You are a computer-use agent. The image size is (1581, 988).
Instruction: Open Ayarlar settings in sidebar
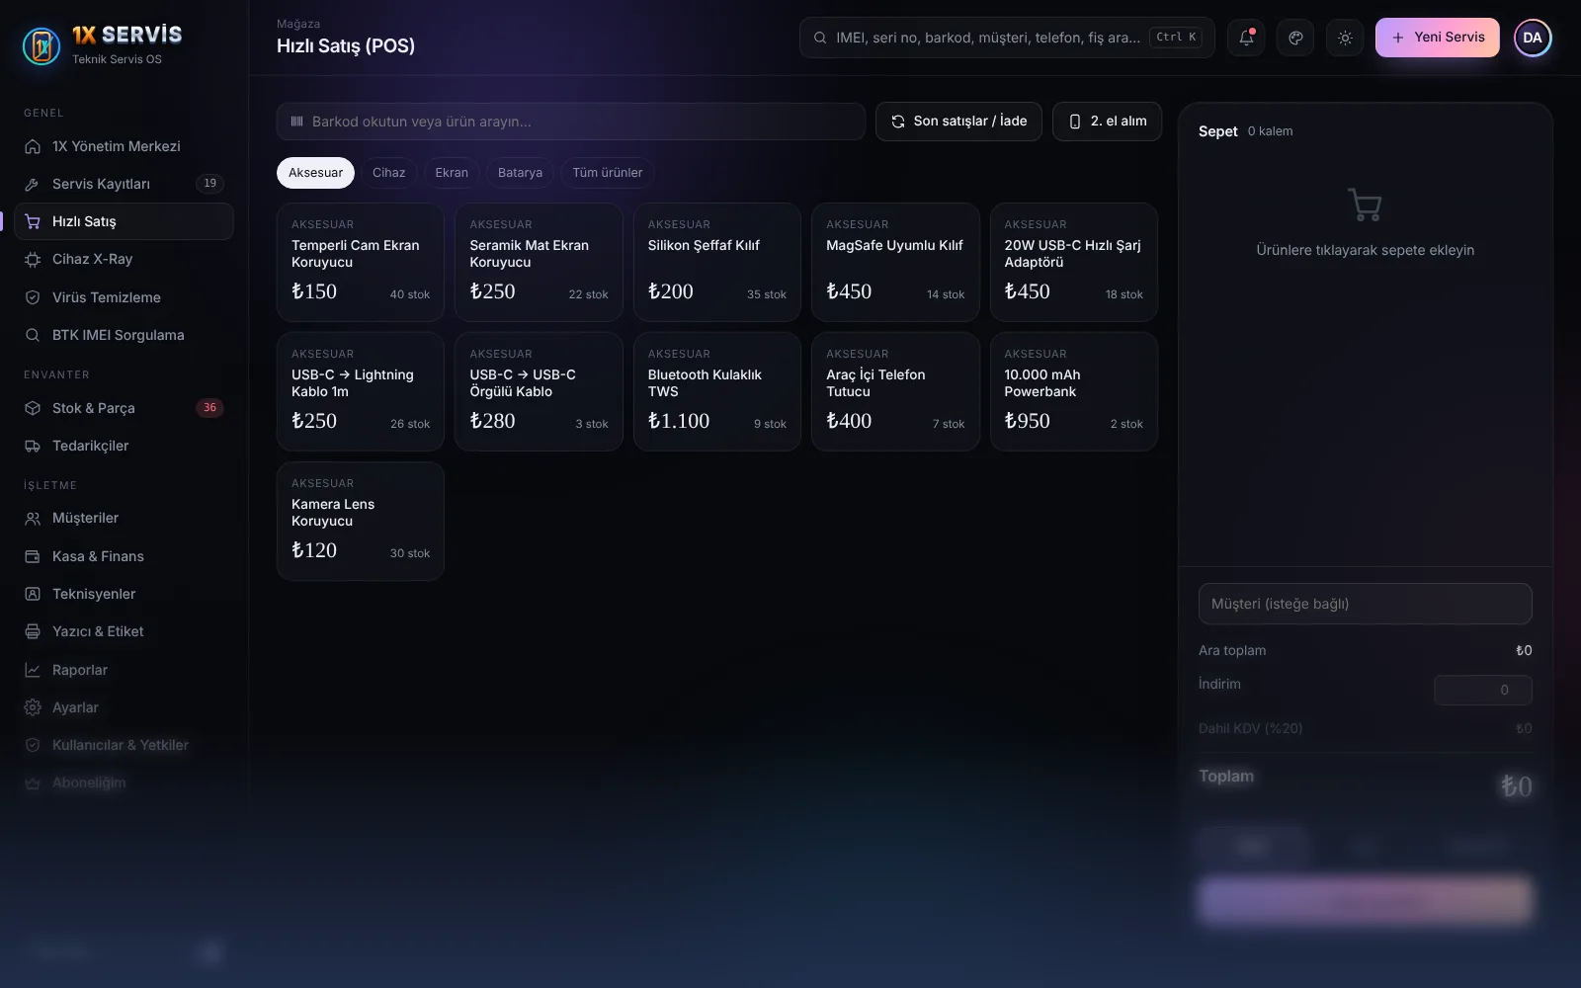(x=124, y=707)
